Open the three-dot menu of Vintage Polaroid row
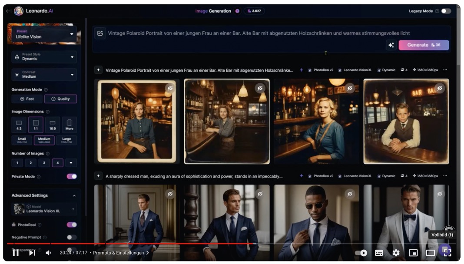 (x=445, y=70)
